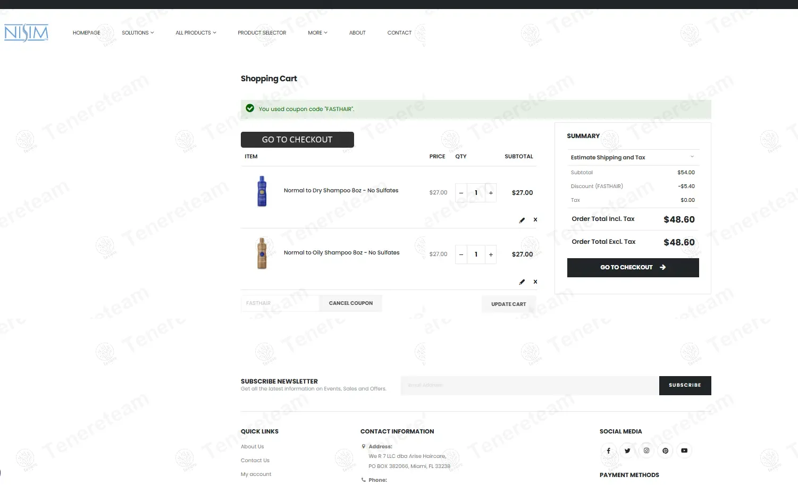The height and width of the screenshot is (485, 798).
Task: Click the Subscribe button
Action: point(685,386)
